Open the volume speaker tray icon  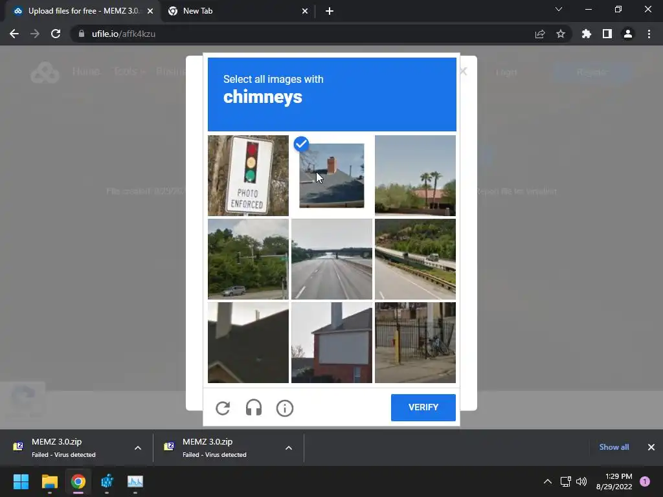point(581,481)
